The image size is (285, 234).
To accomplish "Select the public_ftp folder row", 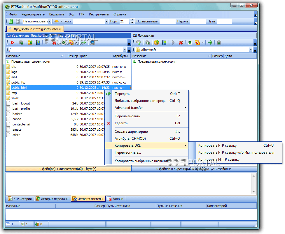I will point(68,82).
